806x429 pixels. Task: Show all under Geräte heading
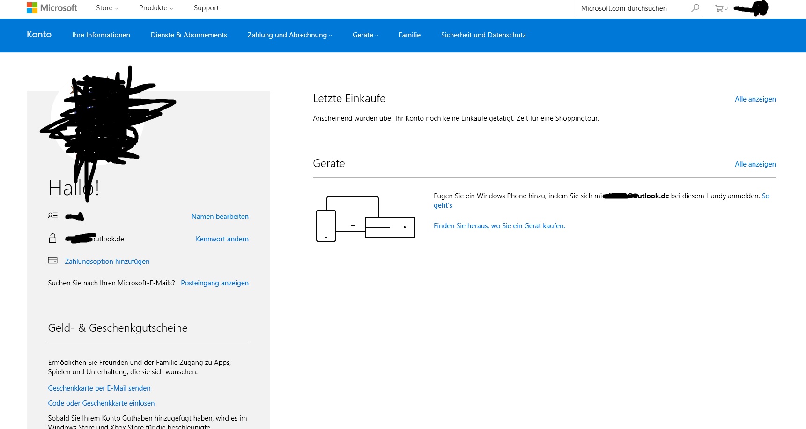point(755,164)
